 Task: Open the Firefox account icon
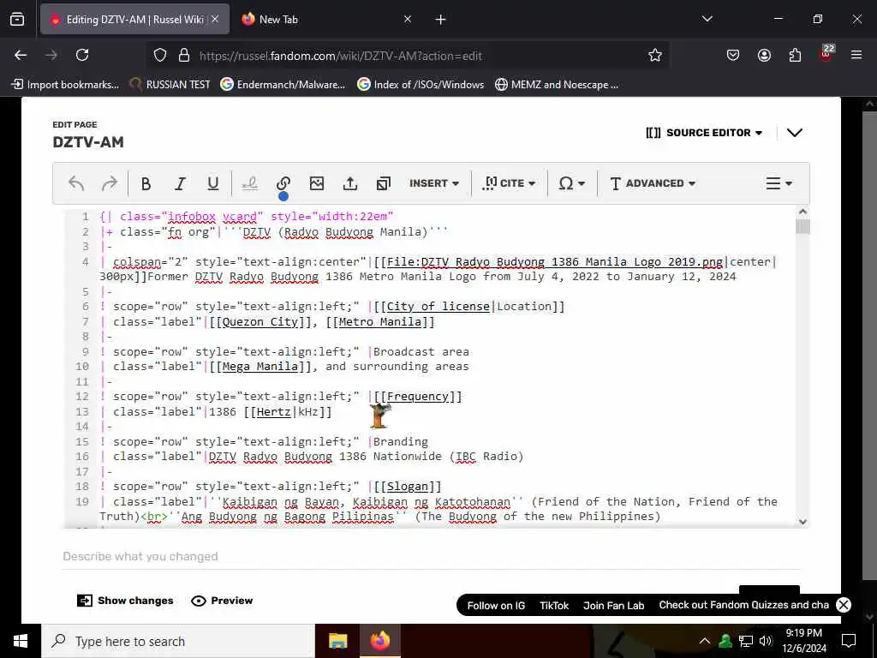(764, 55)
